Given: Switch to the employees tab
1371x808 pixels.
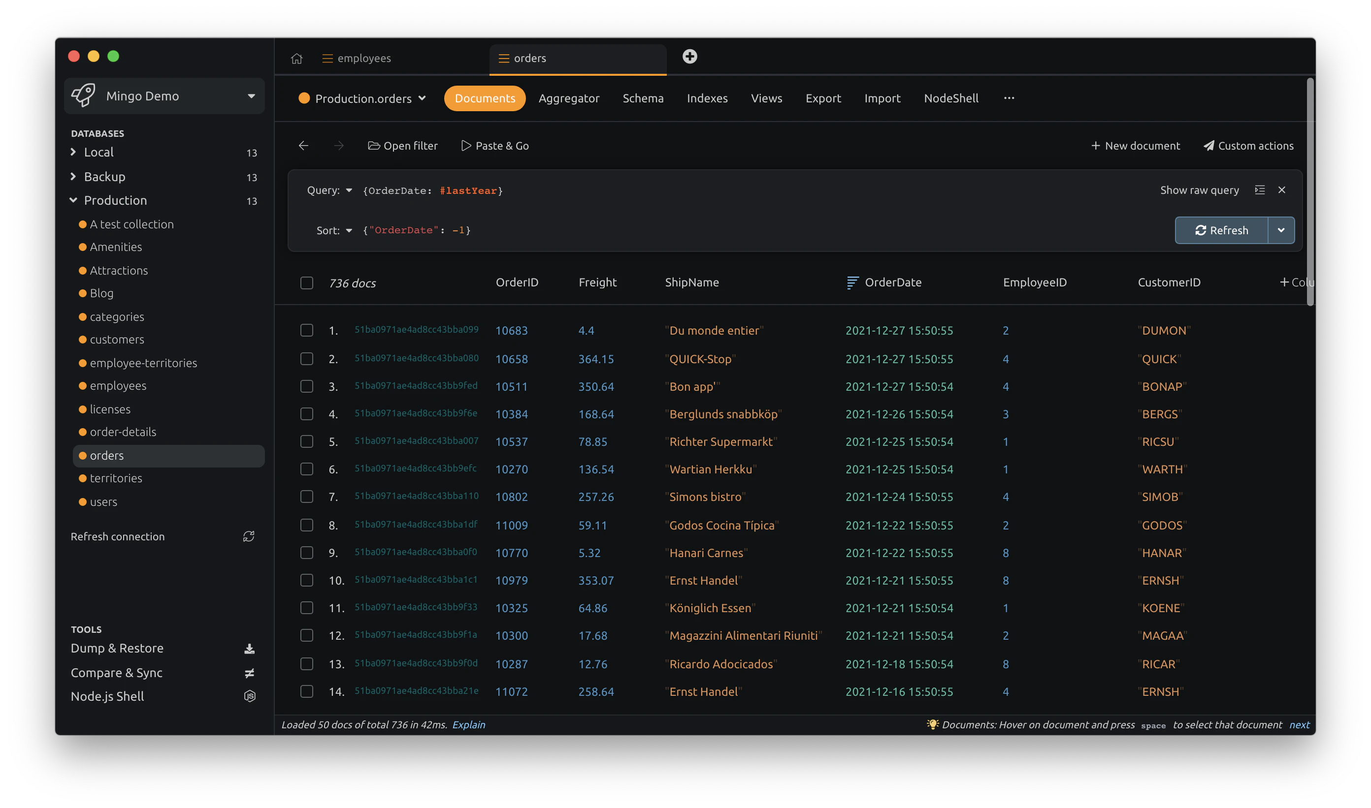Looking at the screenshot, I should (x=363, y=58).
